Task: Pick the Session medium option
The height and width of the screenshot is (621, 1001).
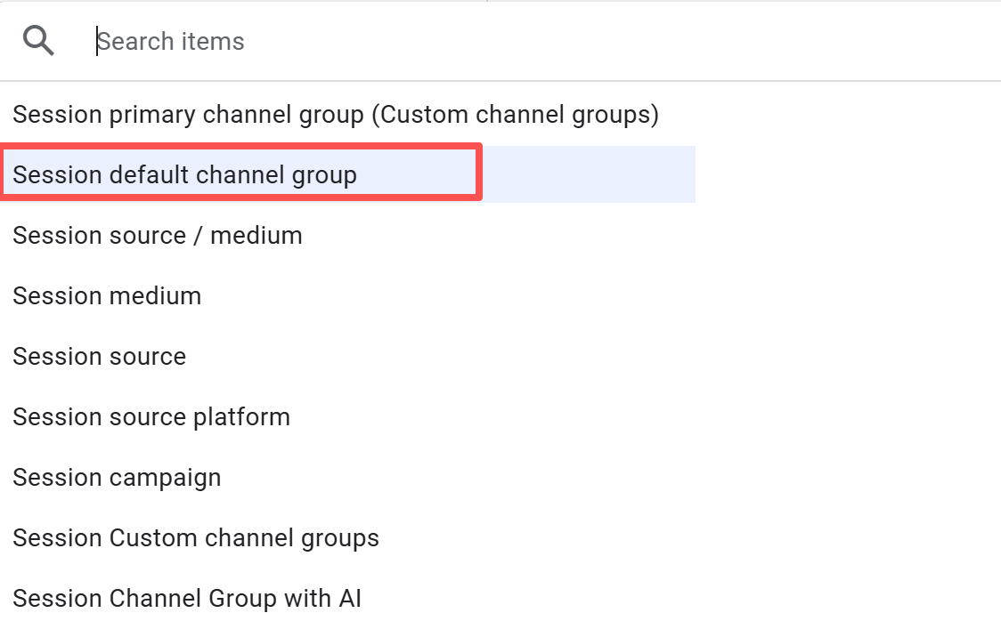Action: click(x=107, y=296)
